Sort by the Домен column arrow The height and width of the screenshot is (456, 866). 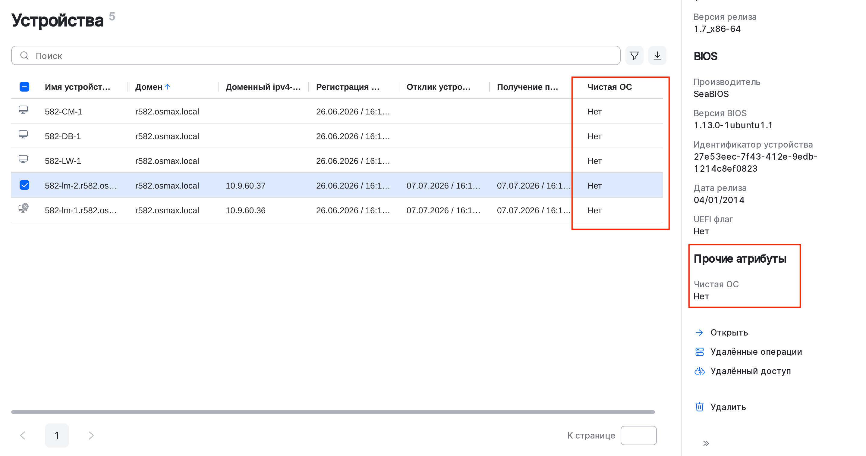tap(167, 87)
